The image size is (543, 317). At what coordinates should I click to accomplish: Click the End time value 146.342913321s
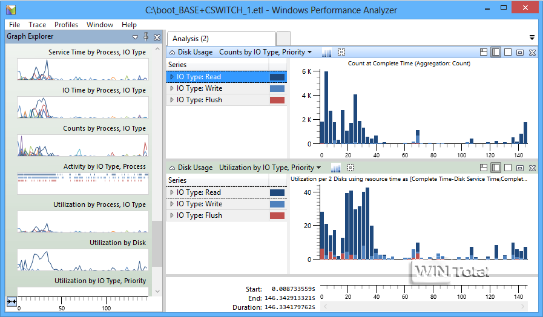tap(290, 298)
